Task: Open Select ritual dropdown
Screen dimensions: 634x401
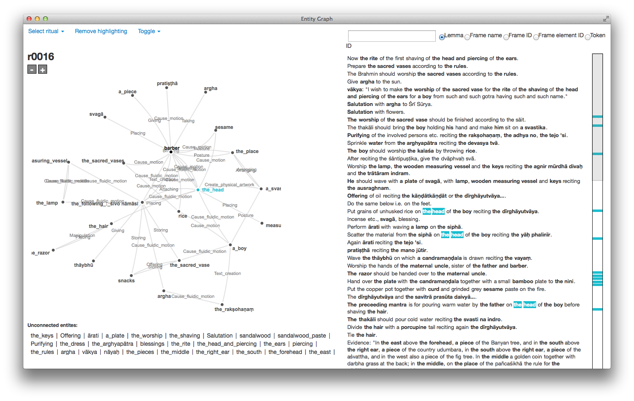Action: [46, 31]
